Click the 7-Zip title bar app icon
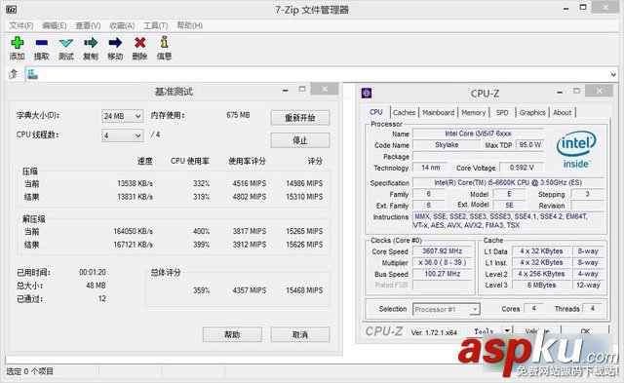Viewport: 624px width, 383px height. click(11, 9)
